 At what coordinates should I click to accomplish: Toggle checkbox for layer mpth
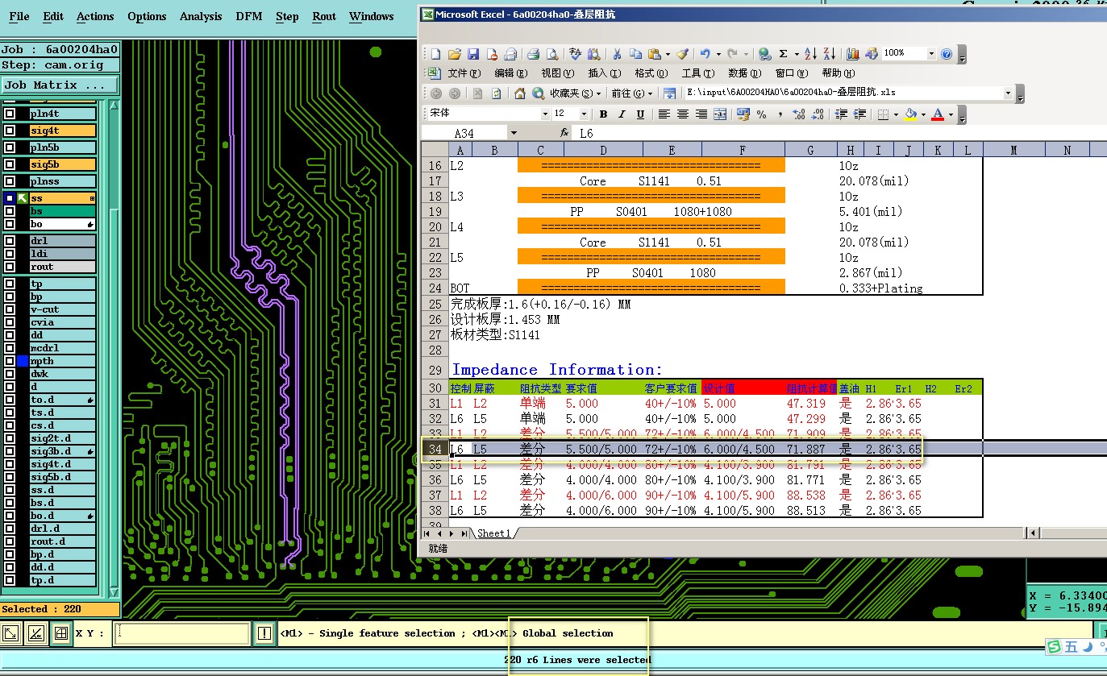click(x=10, y=361)
